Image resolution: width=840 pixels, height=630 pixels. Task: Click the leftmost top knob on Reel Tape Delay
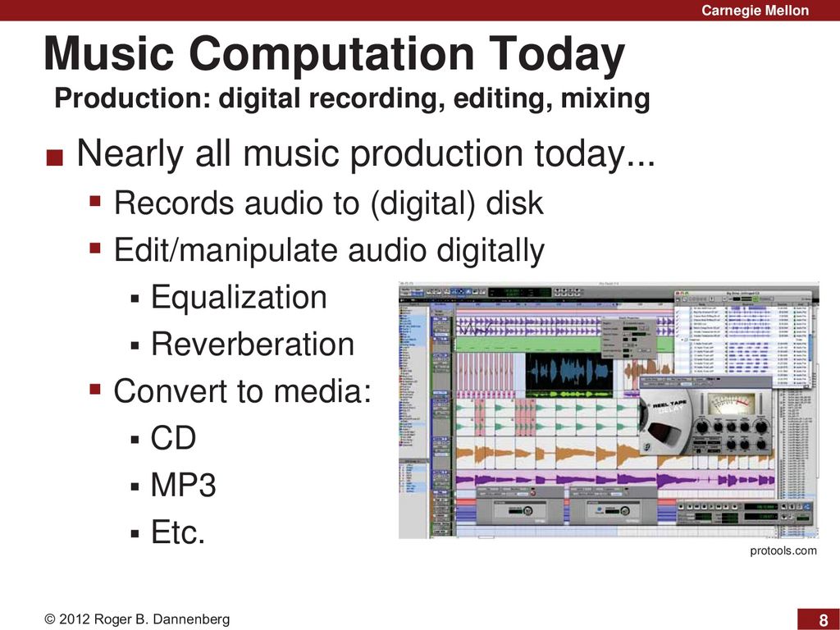click(701, 427)
